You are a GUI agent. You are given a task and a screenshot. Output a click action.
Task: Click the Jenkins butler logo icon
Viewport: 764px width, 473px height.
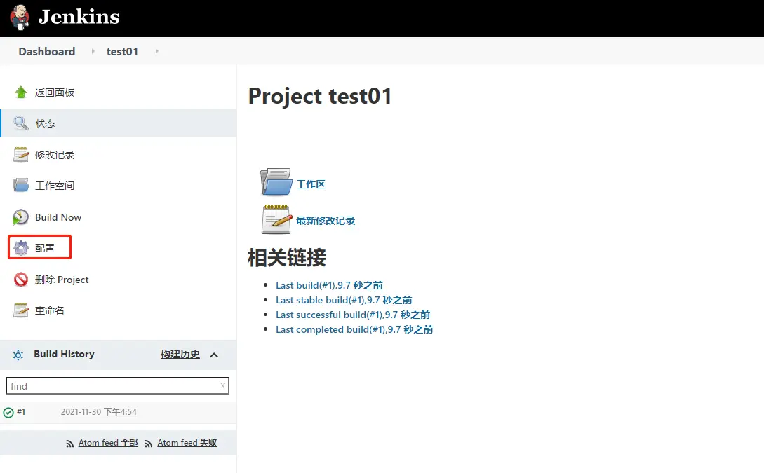(20, 17)
